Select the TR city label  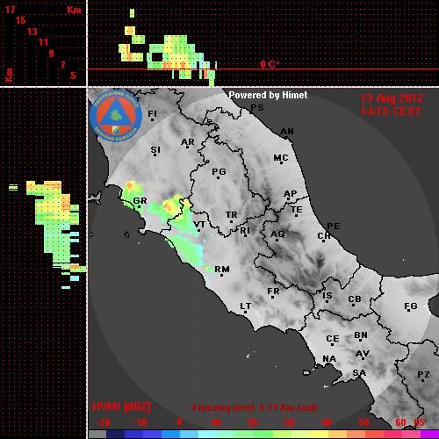232,215
